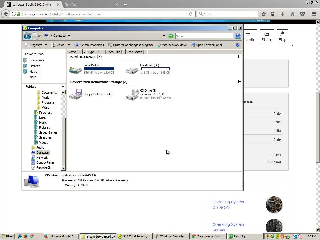Select the CD Drive (E:) icon
320x240 pixels.
132,94
